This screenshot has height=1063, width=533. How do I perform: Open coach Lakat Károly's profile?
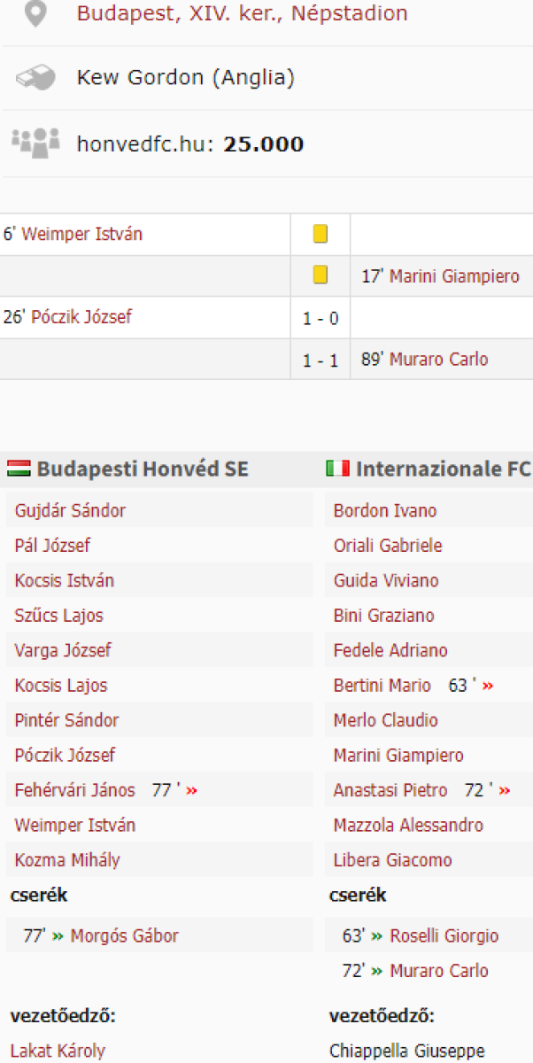58,1051
